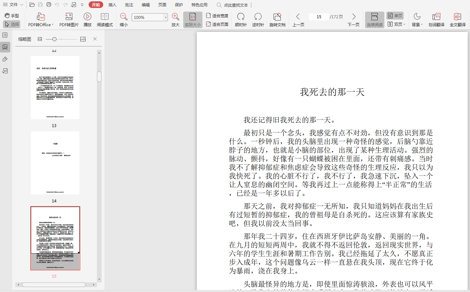Screen dimensions: 470x292
Task: Toggle 连续阅读 continuous reading
Action: (375, 20)
